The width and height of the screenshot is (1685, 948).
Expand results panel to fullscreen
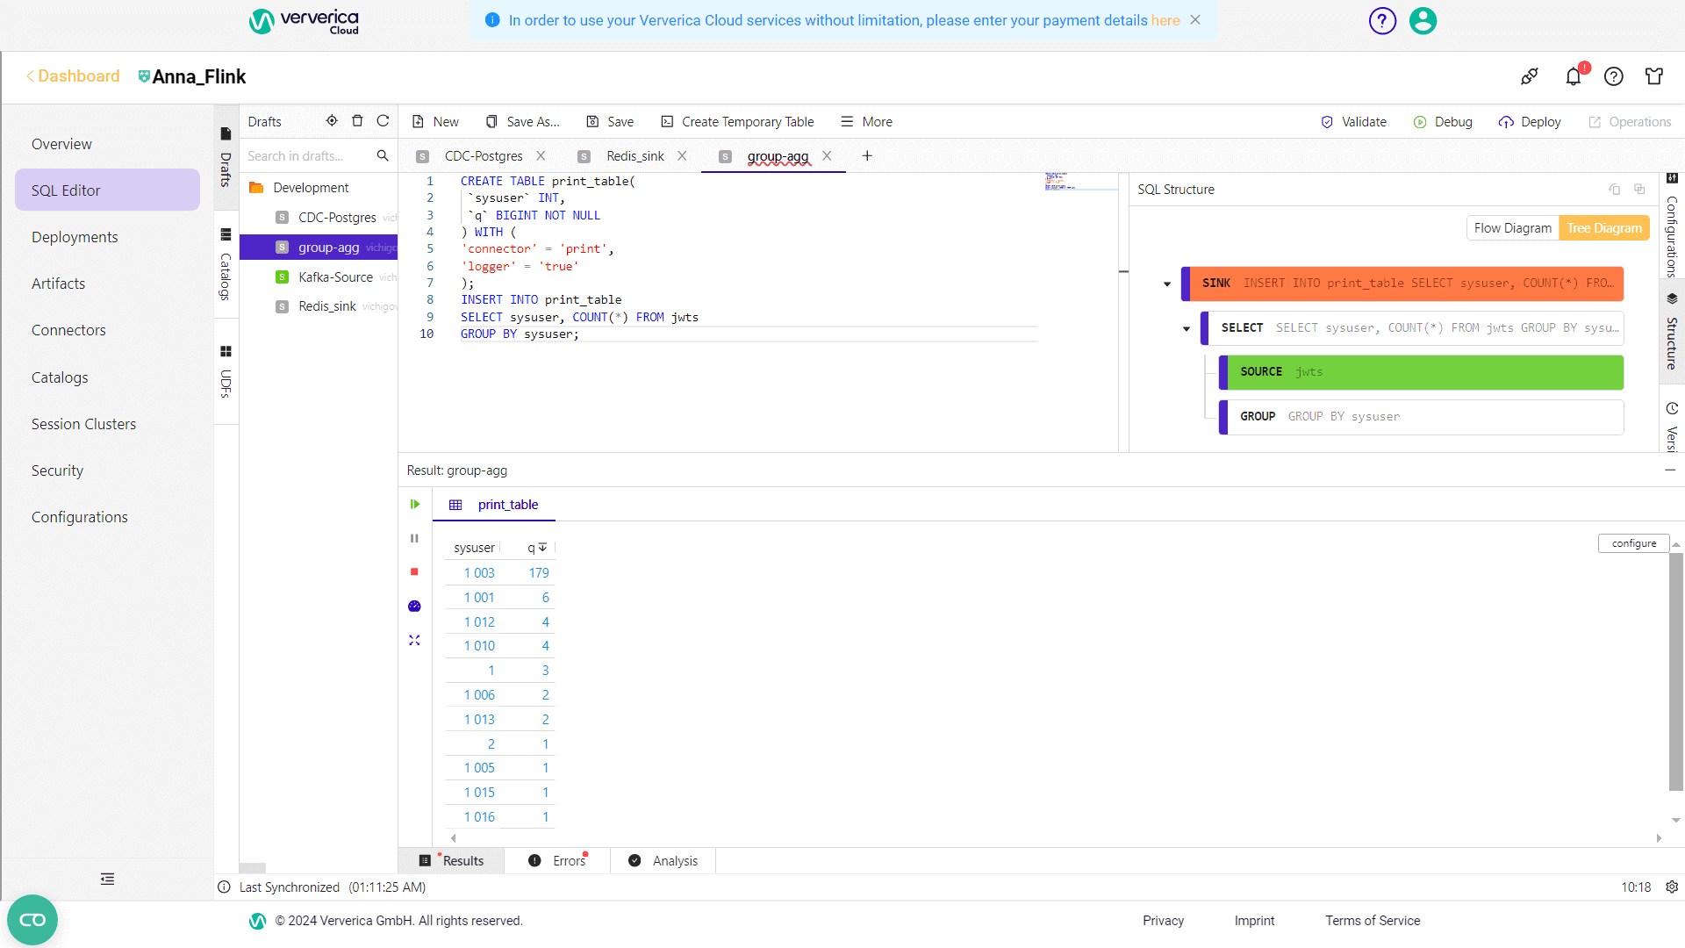point(414,640)
